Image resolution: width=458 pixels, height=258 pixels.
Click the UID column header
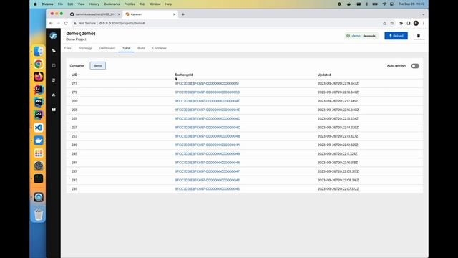click(x=74, y=75)
